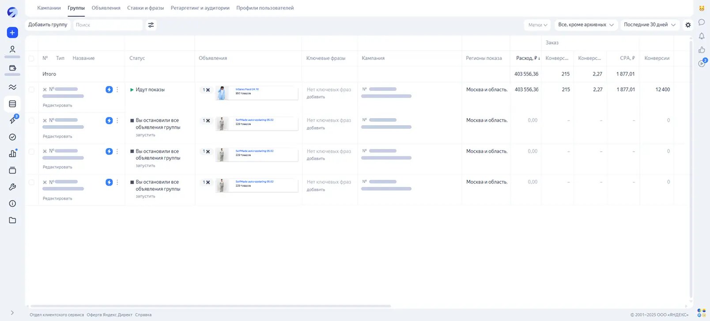Click 'Редактировать' in the 'Идут показы' row
This screenshot has width=710, height=321.
pos(57,105)
